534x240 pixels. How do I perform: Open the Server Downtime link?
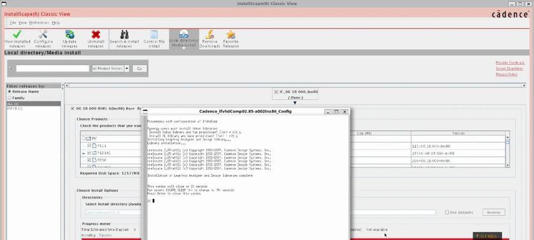click(509, 68)
